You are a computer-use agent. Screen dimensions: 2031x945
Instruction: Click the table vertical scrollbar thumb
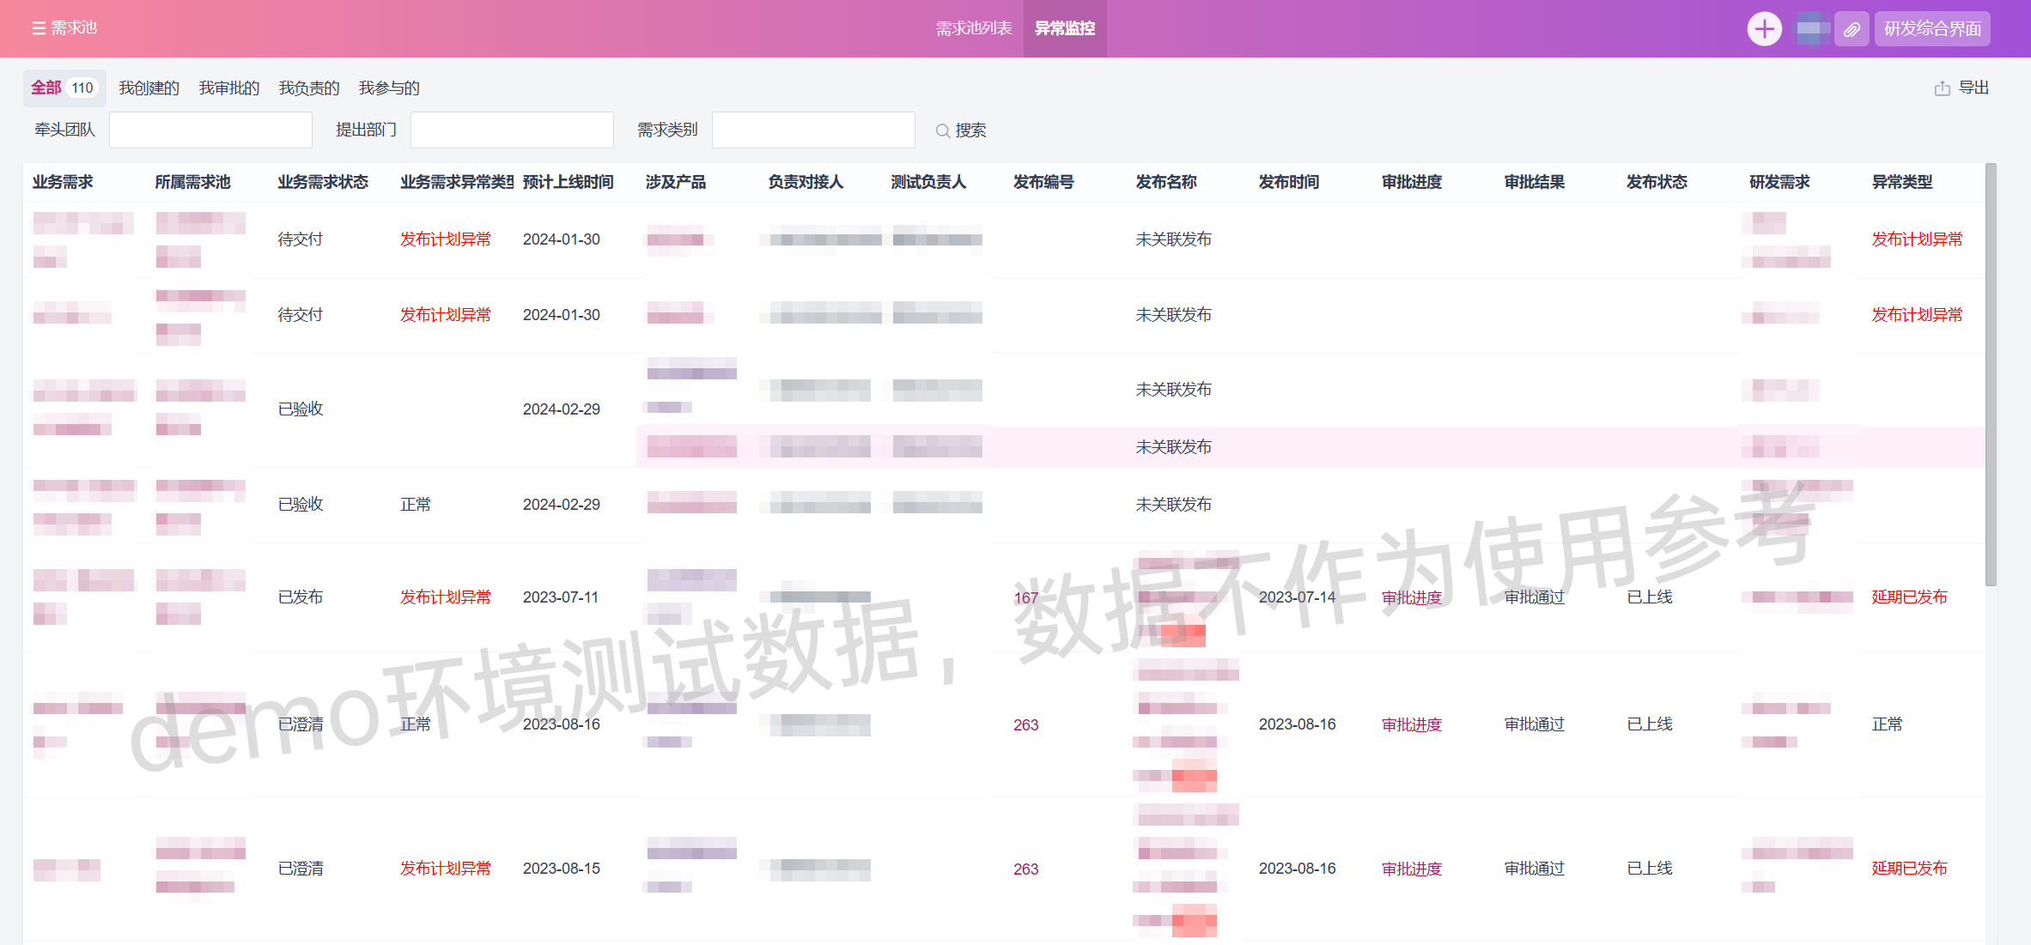click(1991, 374)
